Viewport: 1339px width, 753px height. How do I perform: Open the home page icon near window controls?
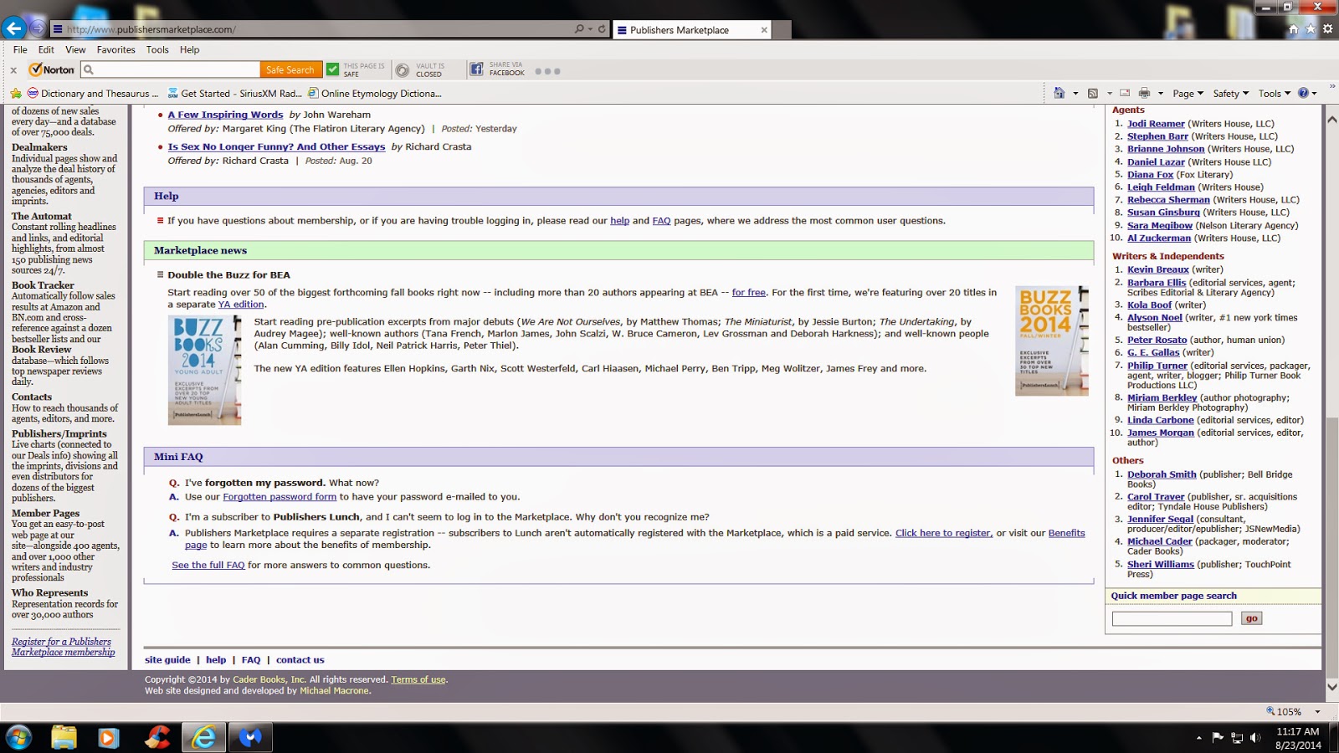coord(1293,29)
